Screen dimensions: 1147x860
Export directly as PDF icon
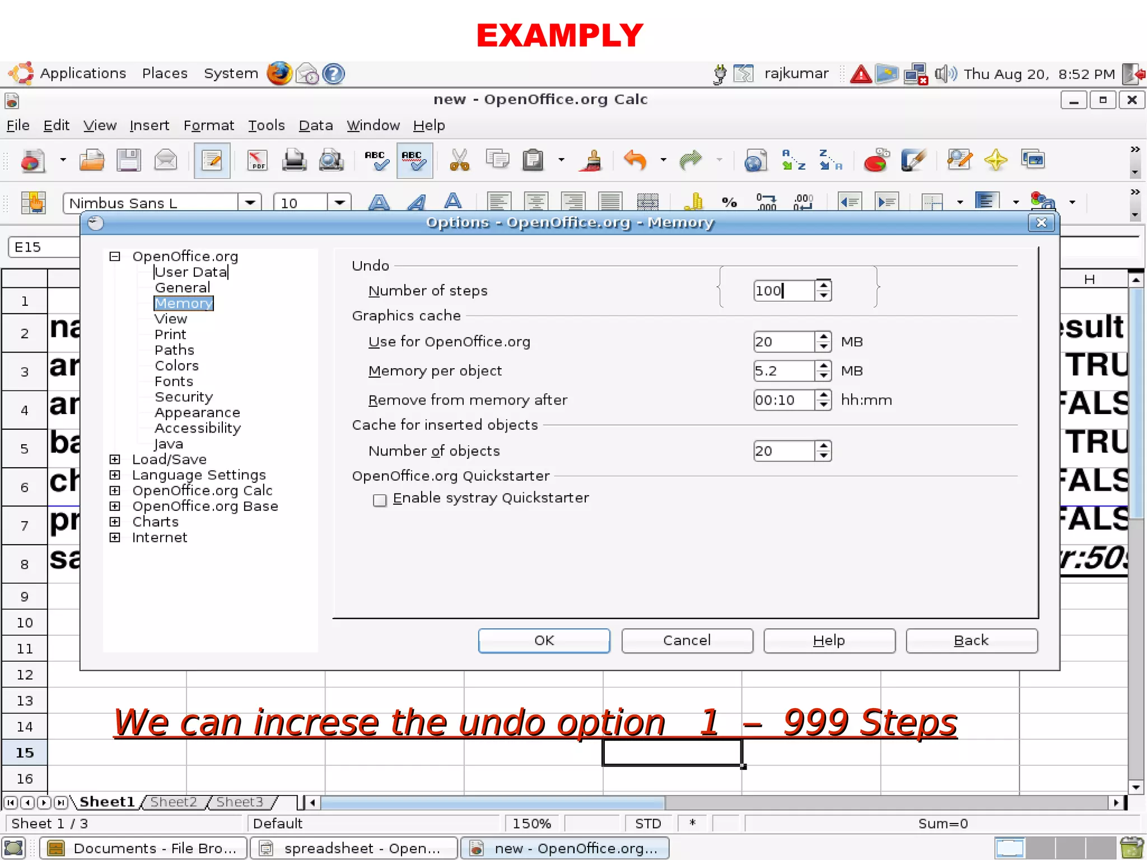pyautogui.click(x=257, y=161)
